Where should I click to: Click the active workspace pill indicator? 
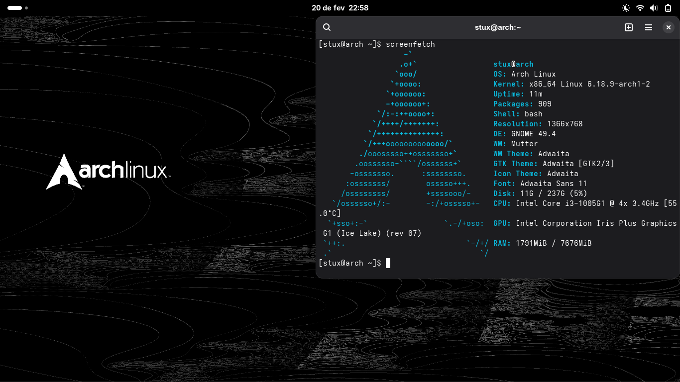[x=14, y=8]
